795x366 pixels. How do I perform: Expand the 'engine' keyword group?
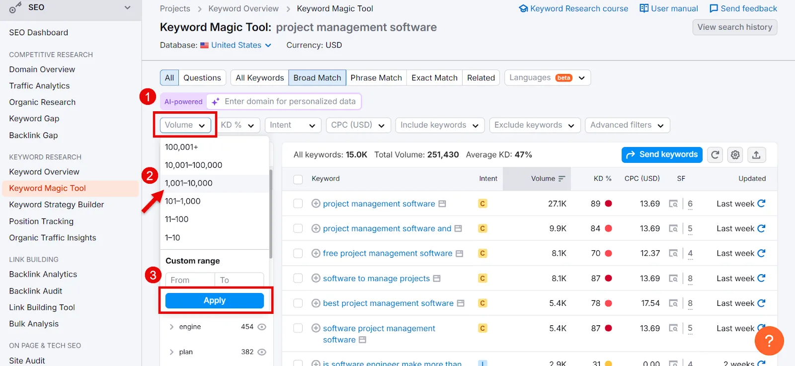point(171,327)
